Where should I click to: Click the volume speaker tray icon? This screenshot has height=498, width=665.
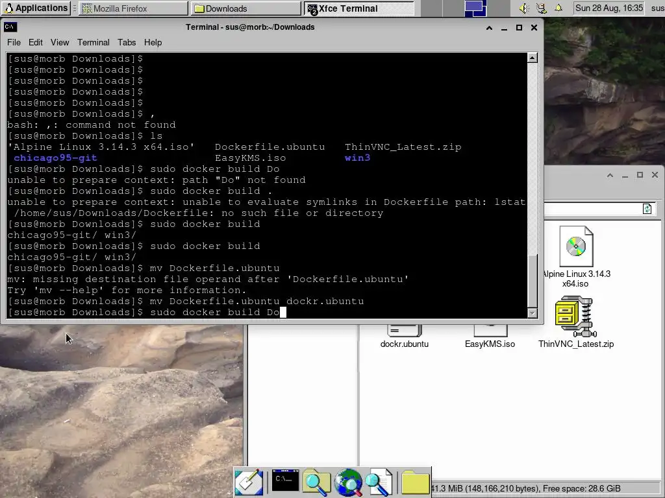click(524, 8)
